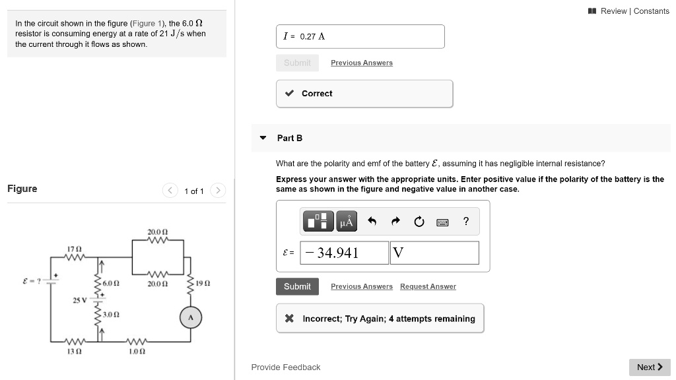The image size is (676, 380).
Task: Select the emf value input field
Action: (344, 253)
